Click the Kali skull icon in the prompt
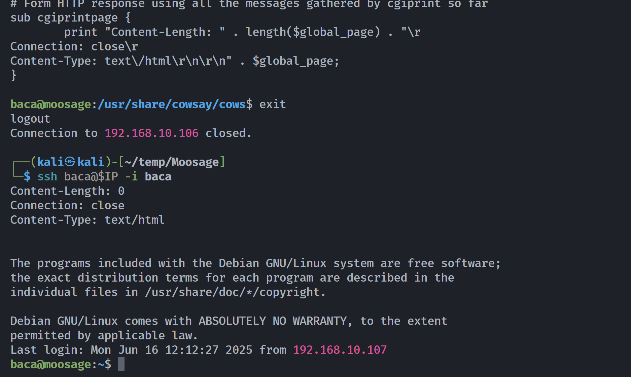This screenshot has height=377, width=631. (x=70, y=162)
